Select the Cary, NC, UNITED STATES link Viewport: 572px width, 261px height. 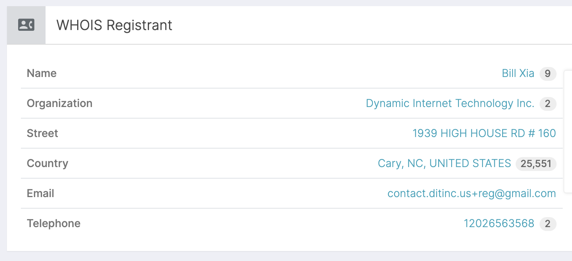coord(444,163)
